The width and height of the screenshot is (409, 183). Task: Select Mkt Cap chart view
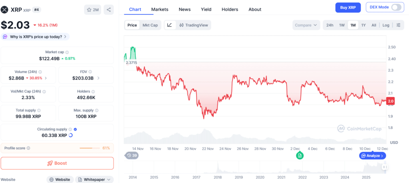point(150,25)
